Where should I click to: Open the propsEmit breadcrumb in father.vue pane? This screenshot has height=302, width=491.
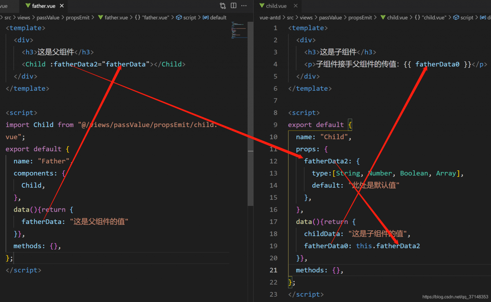78,18
